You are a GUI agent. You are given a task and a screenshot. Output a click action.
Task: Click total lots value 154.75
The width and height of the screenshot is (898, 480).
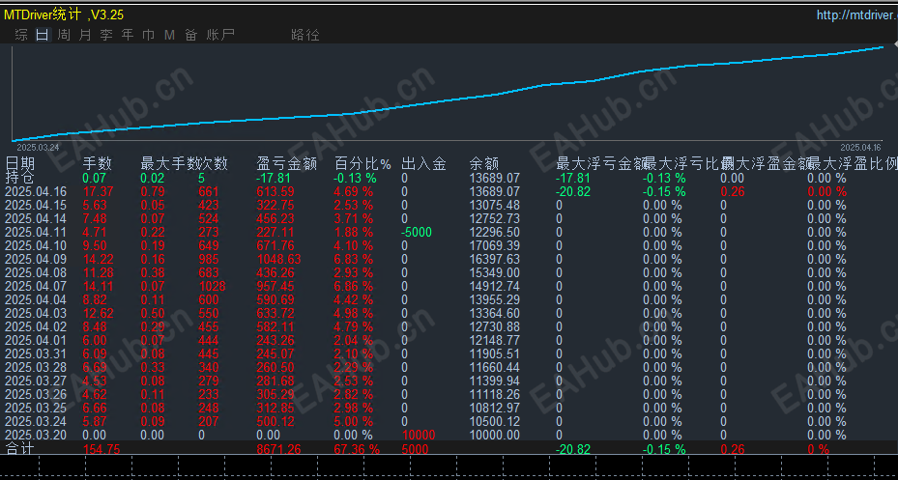tap(101, 450)
